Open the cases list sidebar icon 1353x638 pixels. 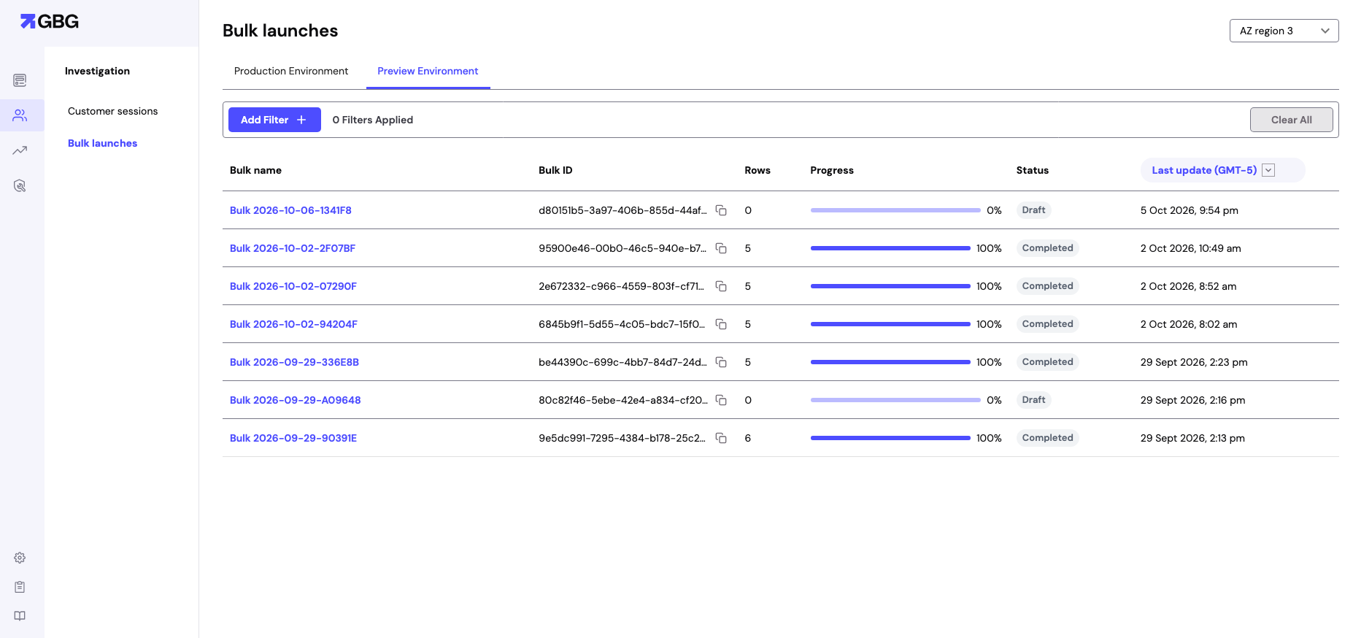(20, 80)
